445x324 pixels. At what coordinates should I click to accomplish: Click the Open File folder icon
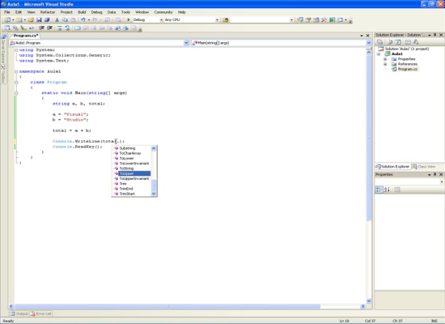click(31, 19)
